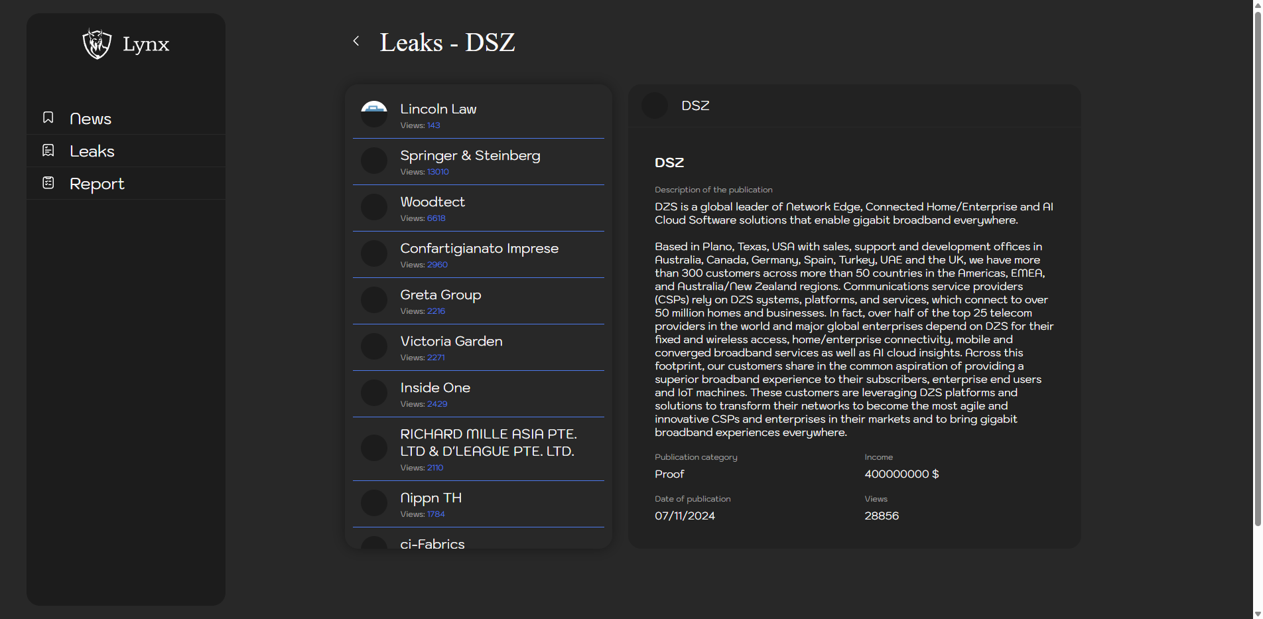Image resolution: width=1263 pixels, height=619 pixels.
Task: Open the Report menu item
Action: 97,184
